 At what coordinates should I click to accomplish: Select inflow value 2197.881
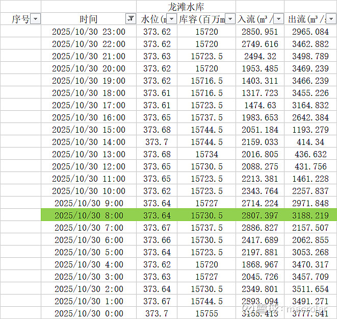point(260,252)
